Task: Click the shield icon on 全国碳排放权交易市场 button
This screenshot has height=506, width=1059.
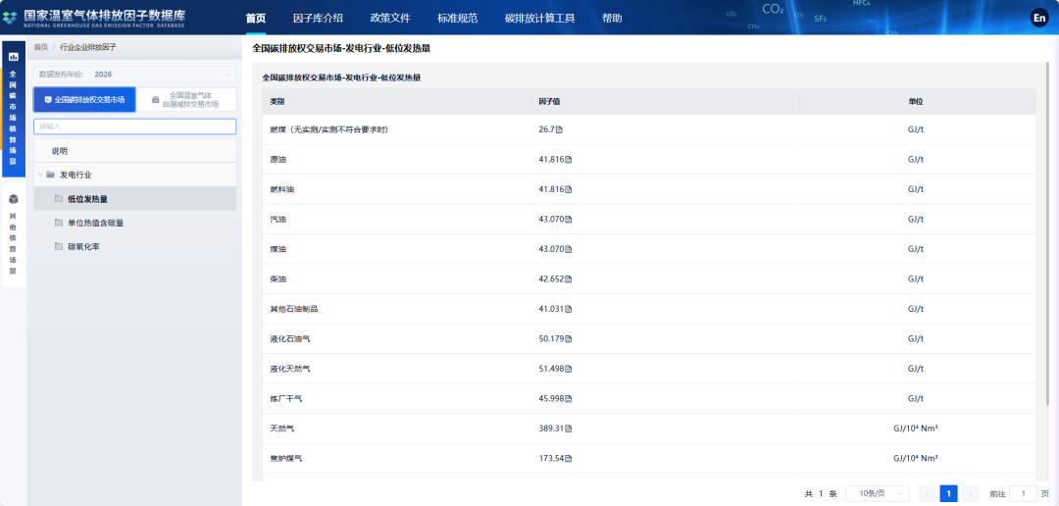Action: click(48, 99)
